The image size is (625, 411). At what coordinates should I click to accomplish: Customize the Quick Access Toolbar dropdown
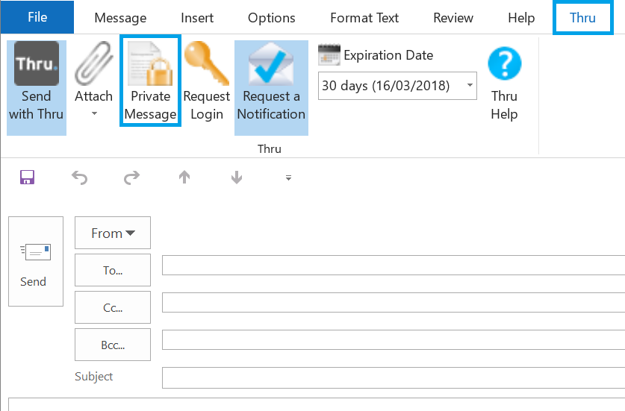tap(288, 178)
